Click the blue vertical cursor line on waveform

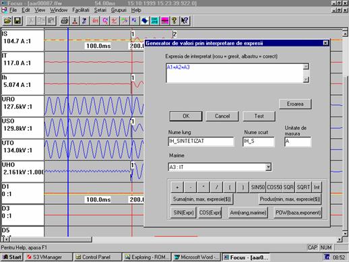[x=68, y=133]
